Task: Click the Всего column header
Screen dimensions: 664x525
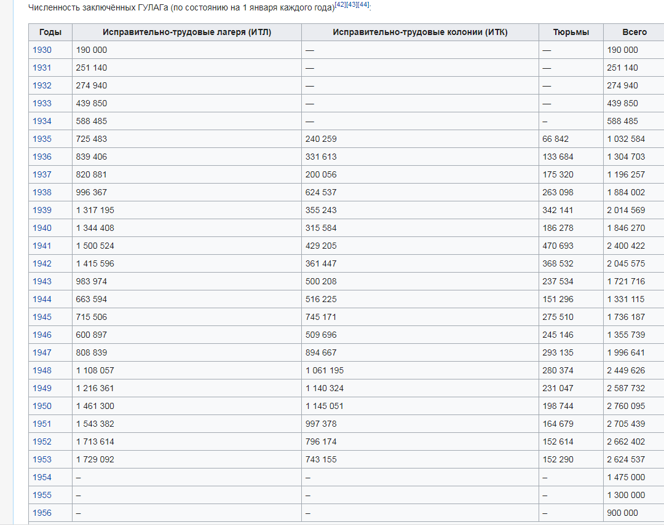Action: tap(634, 32)
